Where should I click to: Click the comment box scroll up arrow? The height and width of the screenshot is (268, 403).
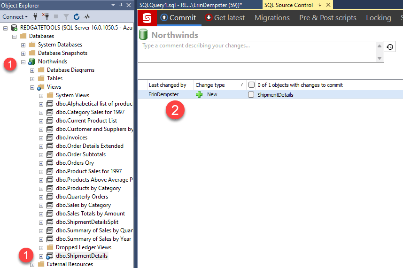(380, 46)
